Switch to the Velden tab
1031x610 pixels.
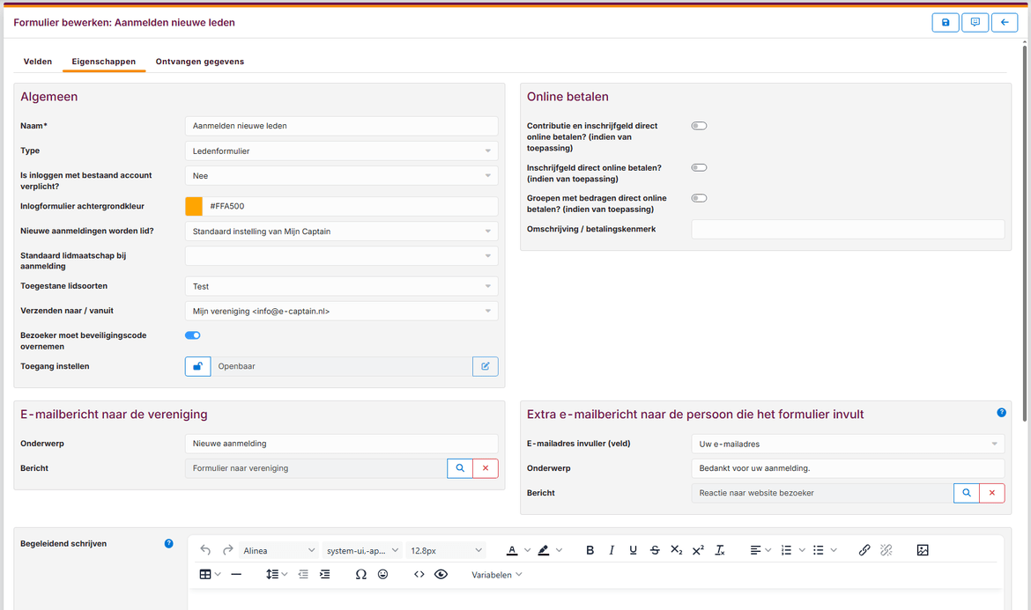coord(37,62)
